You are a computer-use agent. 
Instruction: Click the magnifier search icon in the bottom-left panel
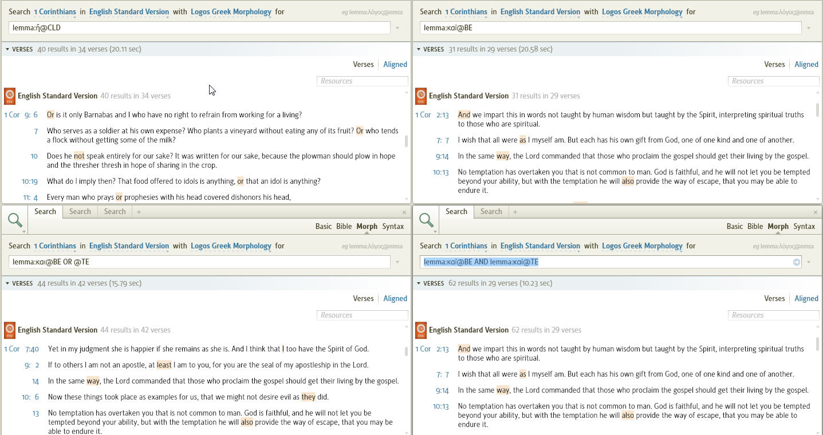15,220
